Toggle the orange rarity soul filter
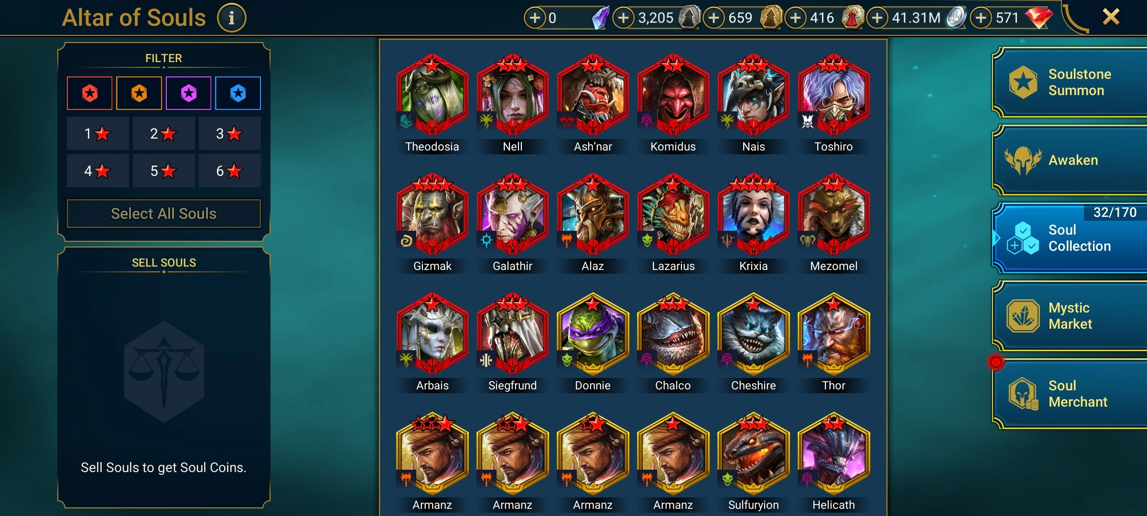 pyautogui.click(x=139, y=93)
